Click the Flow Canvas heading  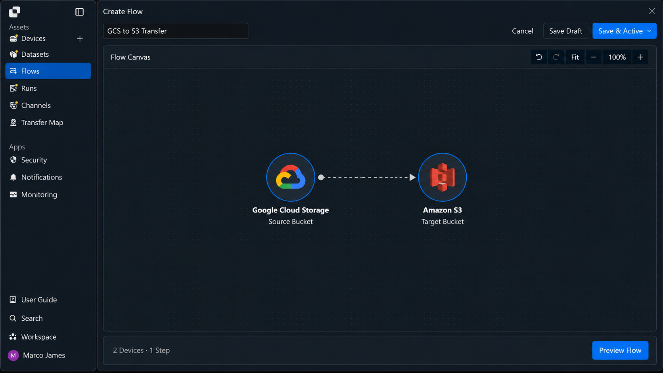point(130,57)
